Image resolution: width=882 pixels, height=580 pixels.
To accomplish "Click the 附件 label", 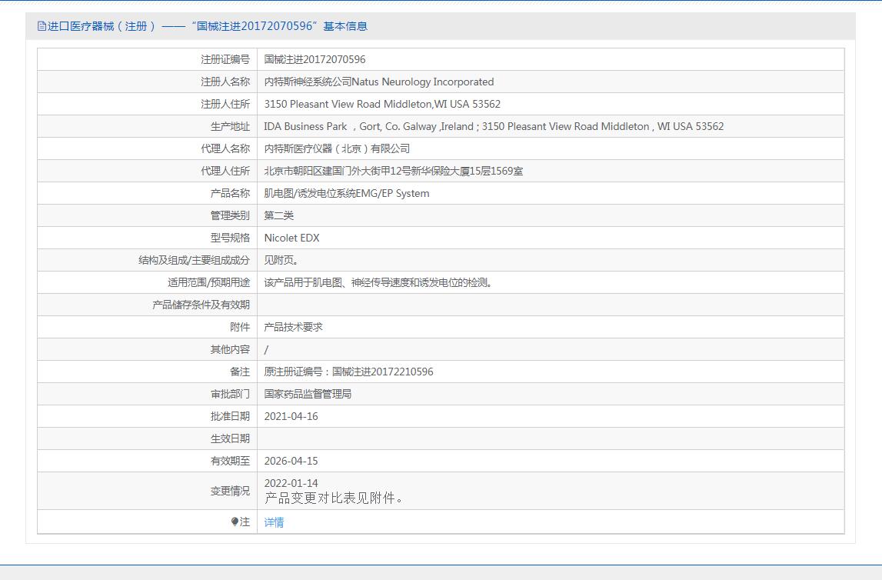I will click(x=240, y=327).
